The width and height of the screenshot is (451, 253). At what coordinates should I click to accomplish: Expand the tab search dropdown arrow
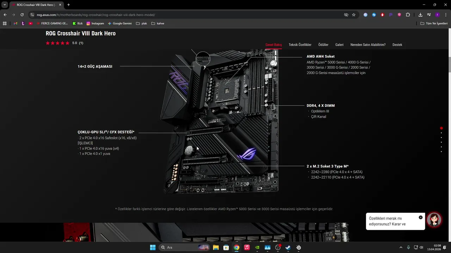tap(5, 5)
